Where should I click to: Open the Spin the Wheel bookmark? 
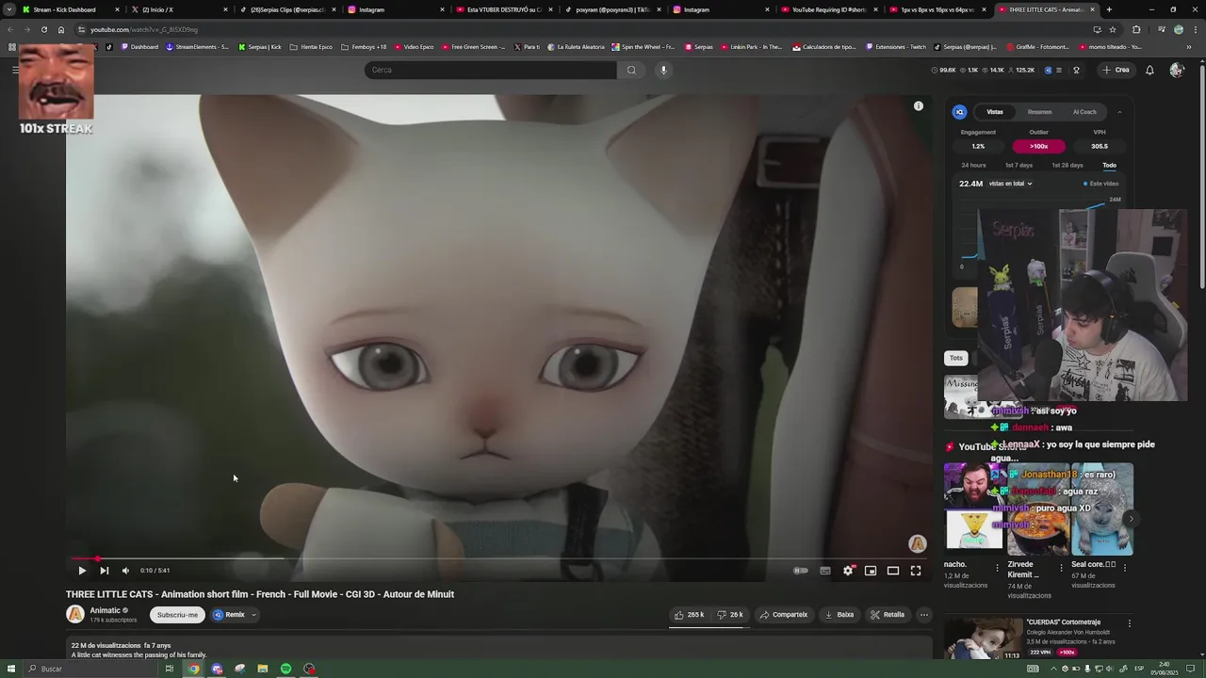[x=644, y=47]
